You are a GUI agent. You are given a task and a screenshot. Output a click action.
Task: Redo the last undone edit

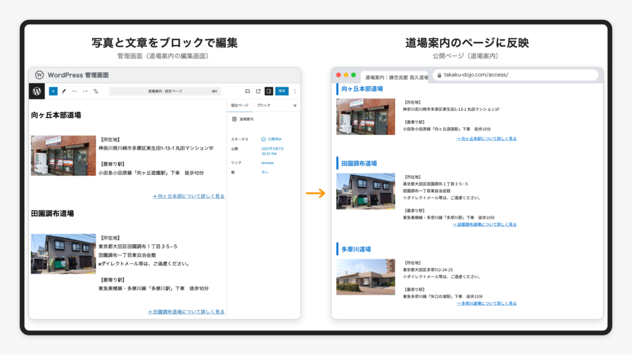85,91
